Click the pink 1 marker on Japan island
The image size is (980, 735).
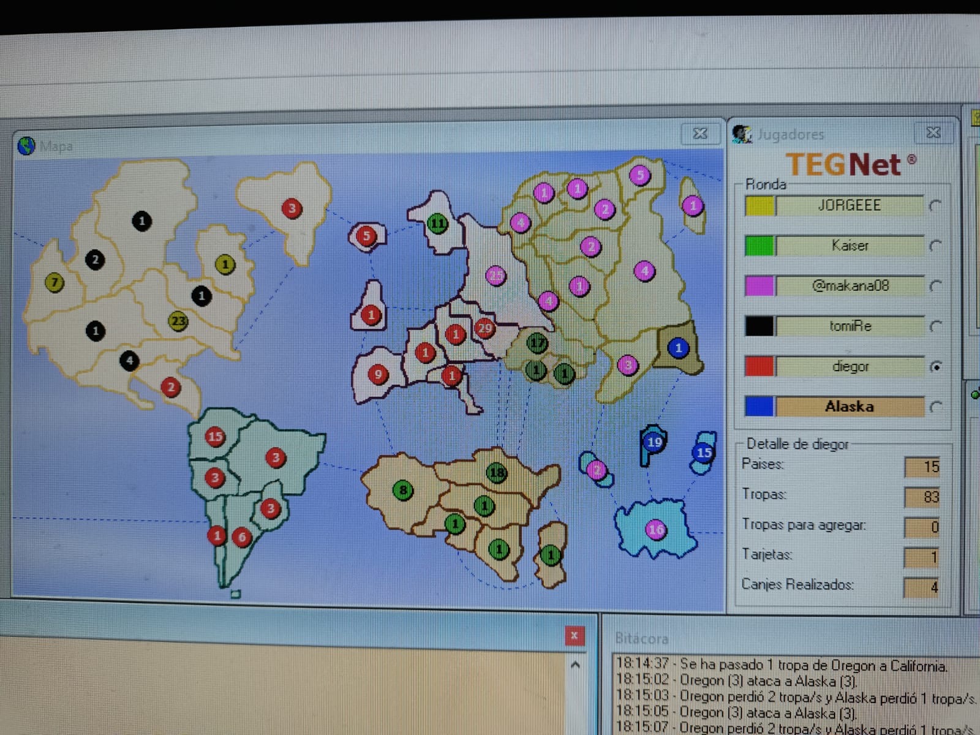693,205
